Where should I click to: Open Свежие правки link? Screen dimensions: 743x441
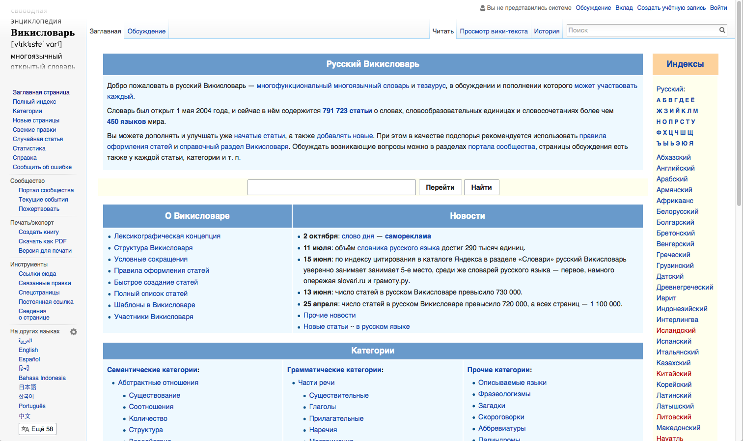pos(34,130)
